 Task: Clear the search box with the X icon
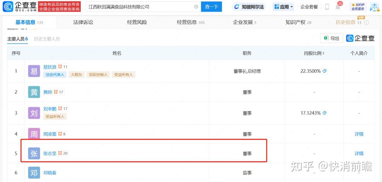click(x=196, y=7)
